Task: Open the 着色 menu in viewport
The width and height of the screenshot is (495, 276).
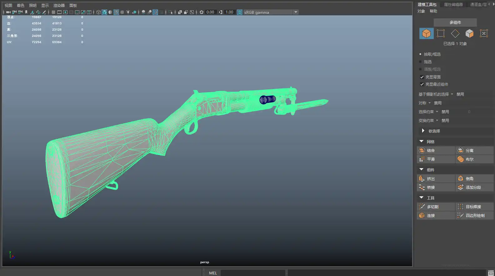Action: pos(20,5)
